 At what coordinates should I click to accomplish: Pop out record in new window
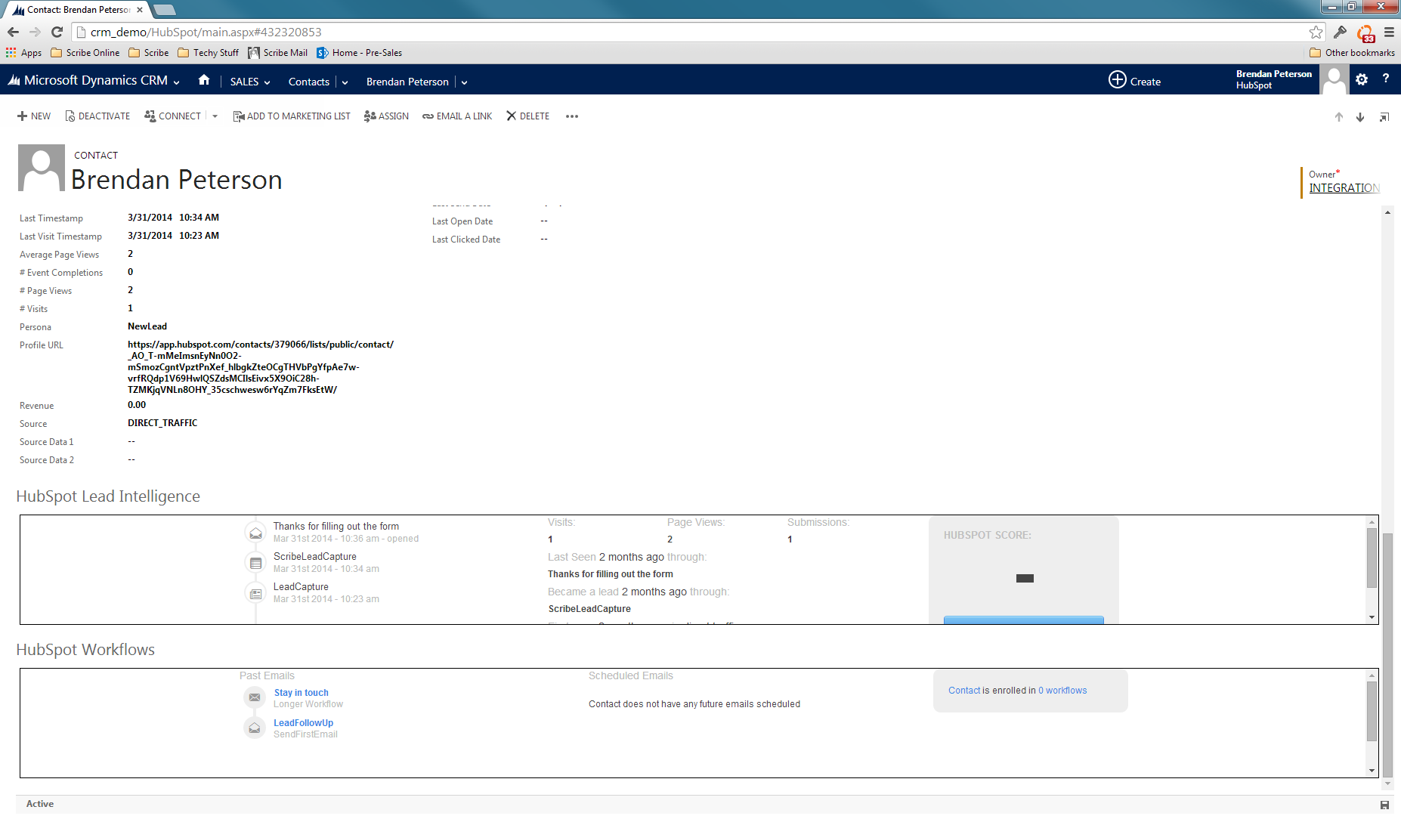[x=1384, y=117]
